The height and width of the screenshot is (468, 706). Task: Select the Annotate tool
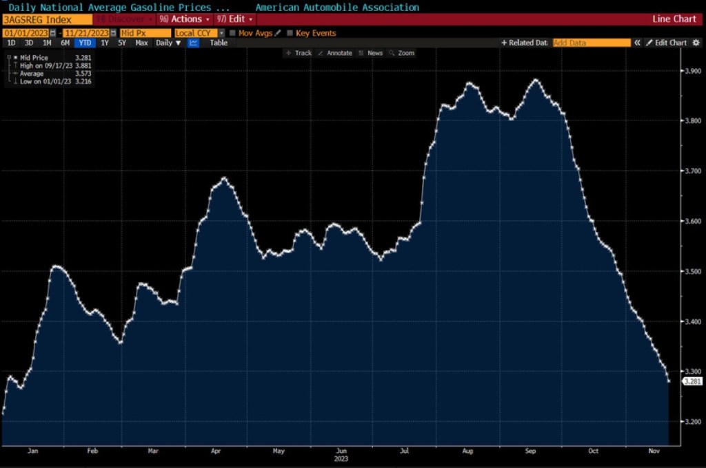click(335, 53)
